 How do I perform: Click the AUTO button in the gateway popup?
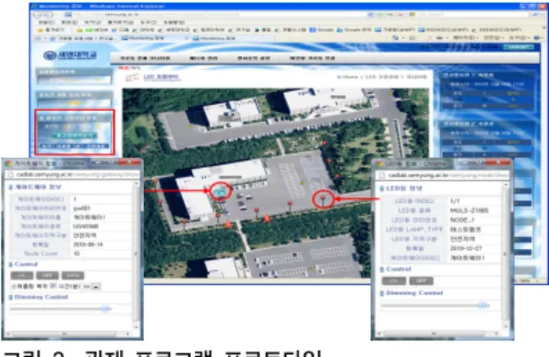tap(73, 276)
